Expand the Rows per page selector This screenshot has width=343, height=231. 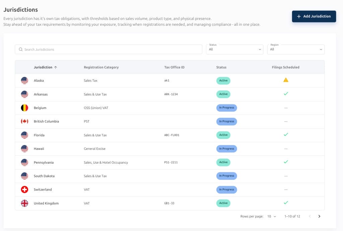[271, 216]
